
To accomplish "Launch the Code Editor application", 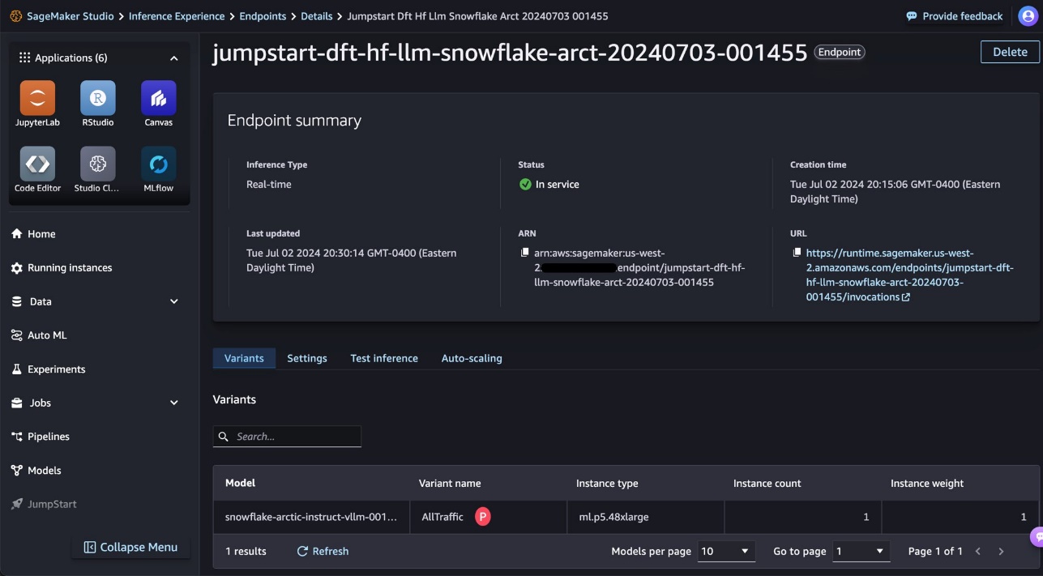I will click(37, 164).
